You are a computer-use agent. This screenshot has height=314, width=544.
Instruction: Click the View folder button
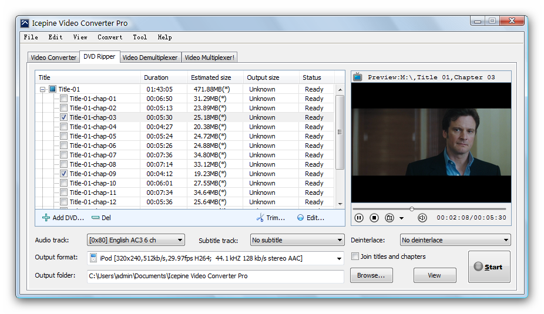tap(434, 275)
